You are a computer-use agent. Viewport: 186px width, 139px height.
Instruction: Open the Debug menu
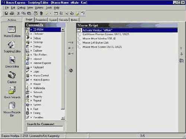point(21,8)
